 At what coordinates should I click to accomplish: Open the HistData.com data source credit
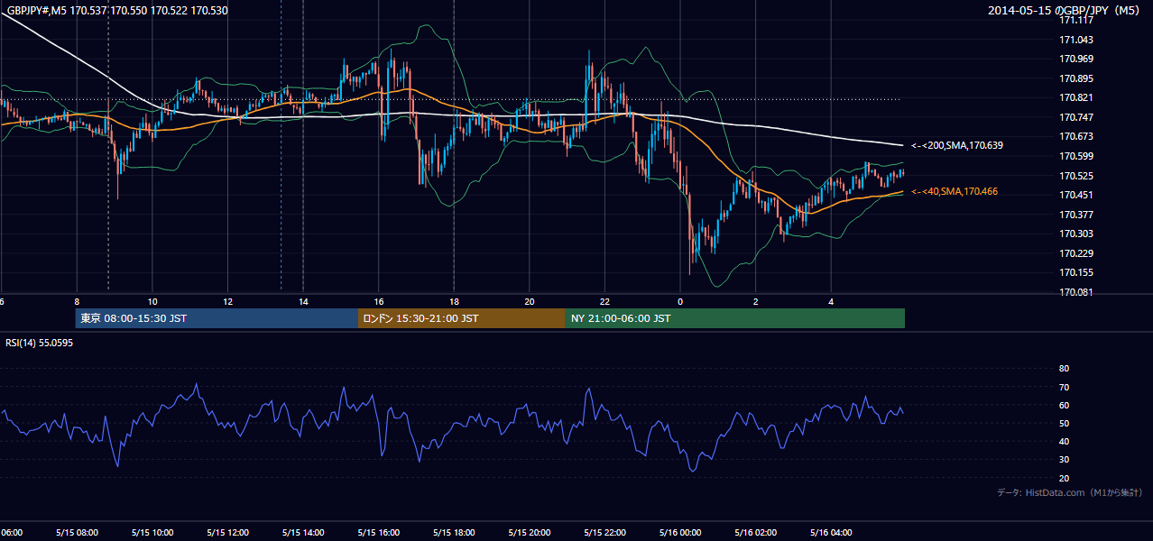click(1069, 492)
